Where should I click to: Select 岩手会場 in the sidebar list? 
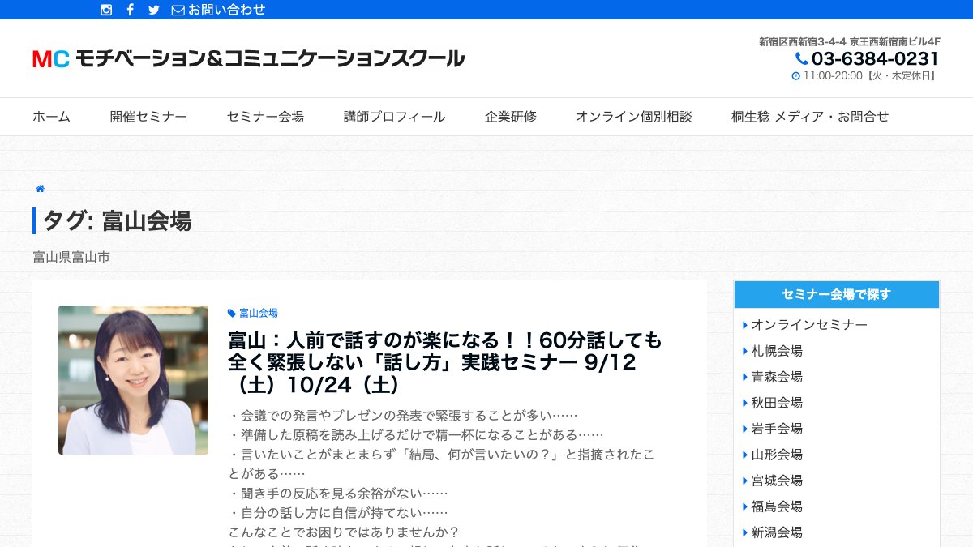(x=777, y=429)
